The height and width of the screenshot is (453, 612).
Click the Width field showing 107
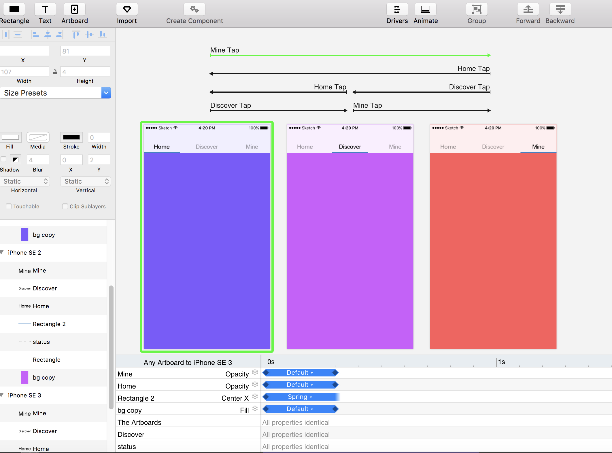(x=24, y=72)
